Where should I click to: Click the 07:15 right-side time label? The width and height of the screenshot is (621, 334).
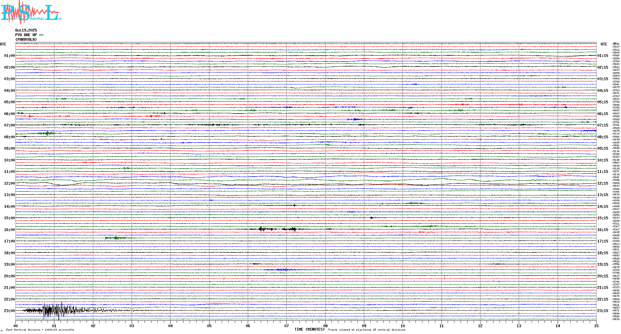(x=602, y=125)
